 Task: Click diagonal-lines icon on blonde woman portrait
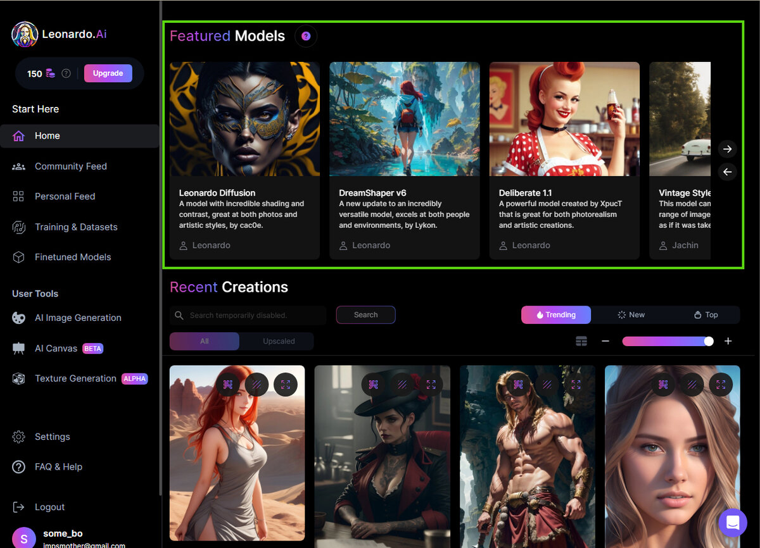coord(692,384)
